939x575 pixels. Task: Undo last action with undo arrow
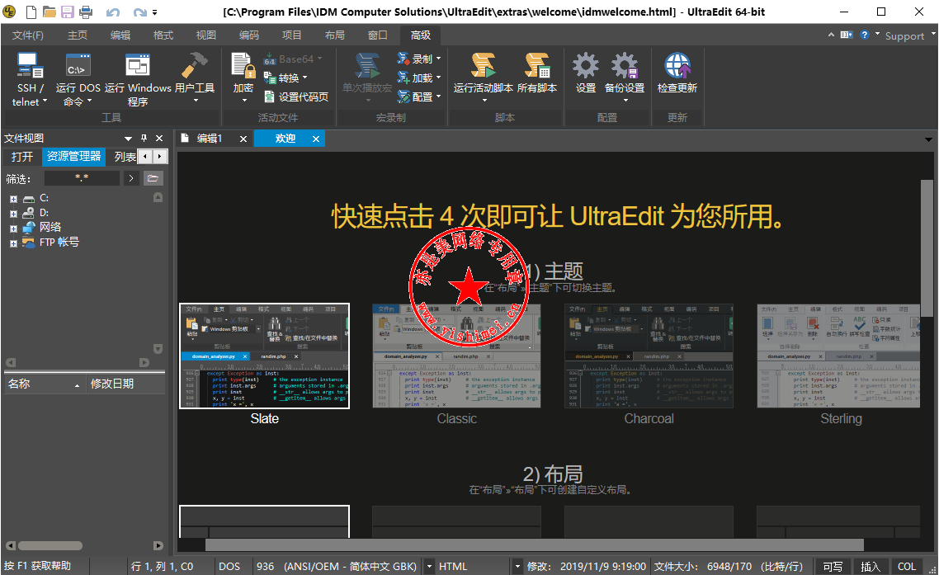coord(112,12)
